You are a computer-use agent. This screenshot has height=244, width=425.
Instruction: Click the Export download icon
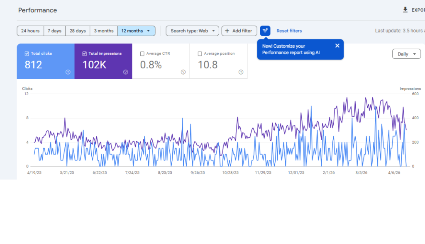click(405, 9)
